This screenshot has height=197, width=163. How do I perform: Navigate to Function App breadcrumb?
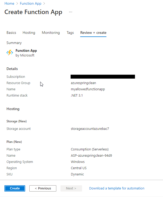tap(31, 3)
